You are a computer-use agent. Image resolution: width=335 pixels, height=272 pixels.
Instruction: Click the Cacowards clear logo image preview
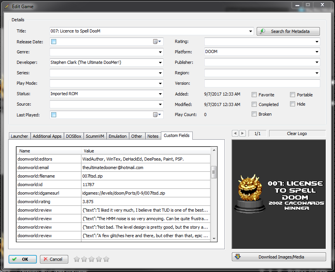tap(279, 194)
